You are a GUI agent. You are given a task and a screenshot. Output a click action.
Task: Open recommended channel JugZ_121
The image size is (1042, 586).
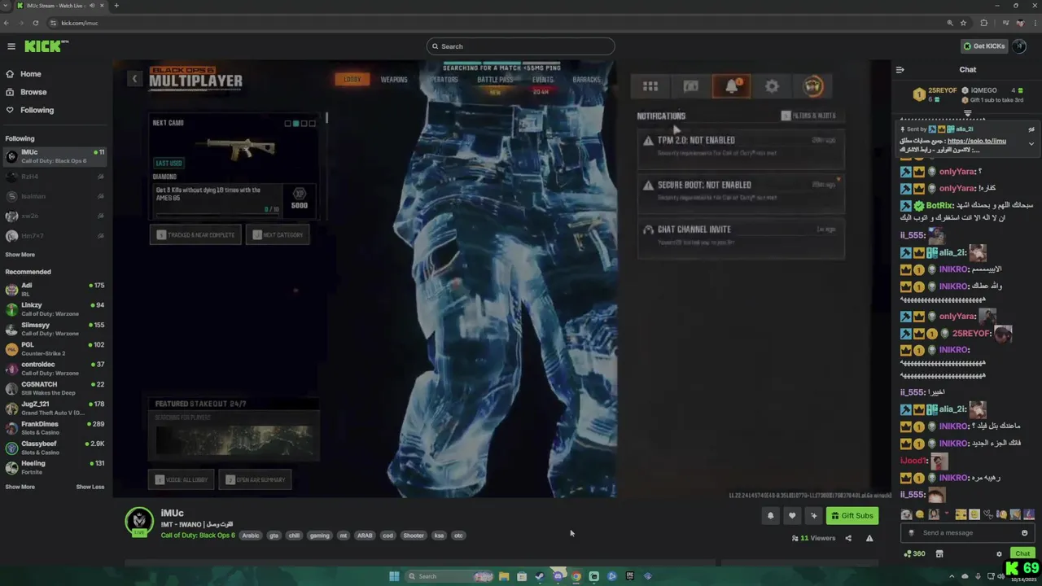pos(55,408)
